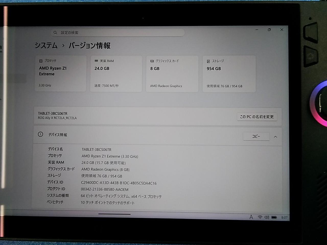Image resolution: width=327 pixels, height=245 pixels.
Task: Click the この PC の名前を変更 button
Action: click(257, 117)
